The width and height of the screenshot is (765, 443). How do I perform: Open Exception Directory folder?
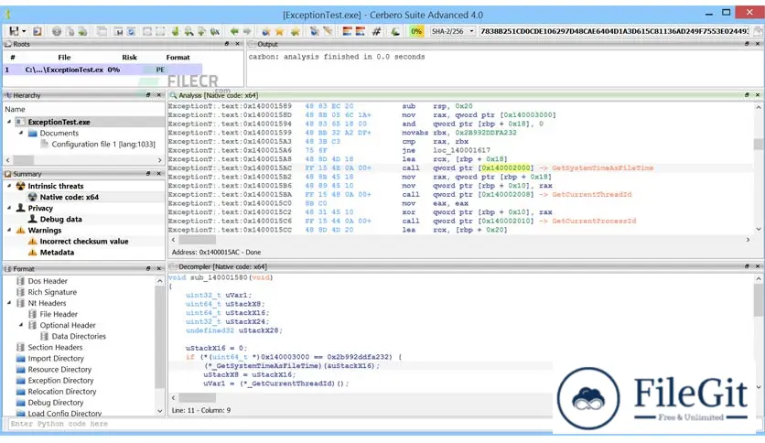pos(60,381)
